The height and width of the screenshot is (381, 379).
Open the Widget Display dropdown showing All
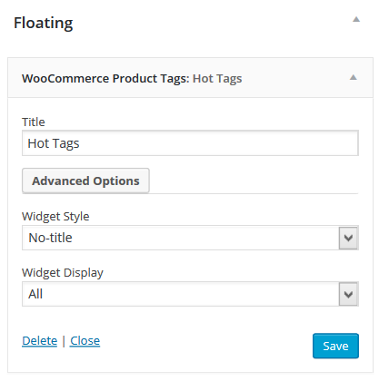pyautogui.click(x=190, y=294)
